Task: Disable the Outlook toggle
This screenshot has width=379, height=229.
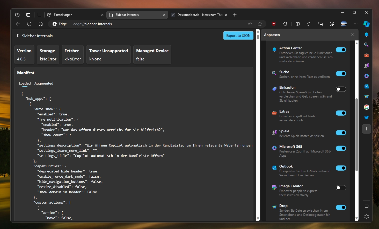Action: click(341, 168)
